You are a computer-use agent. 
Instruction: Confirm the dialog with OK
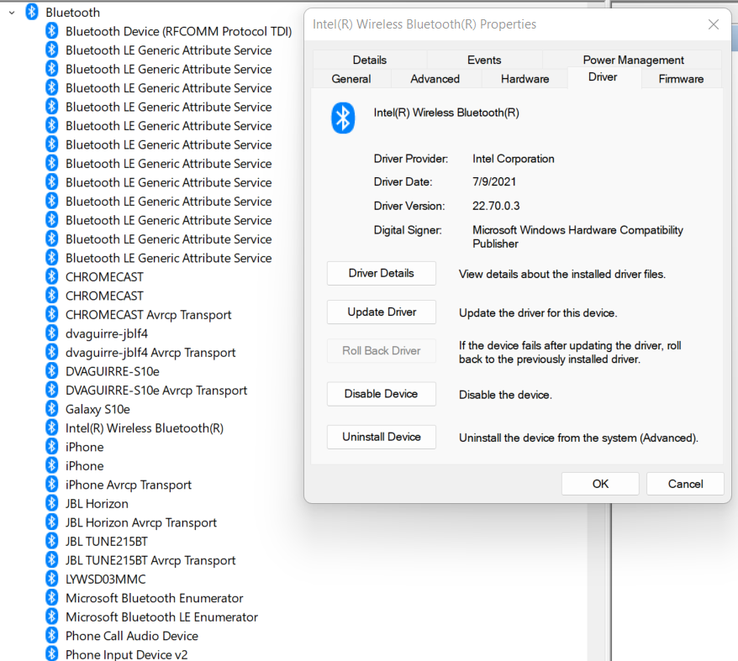tap(600, 484)
